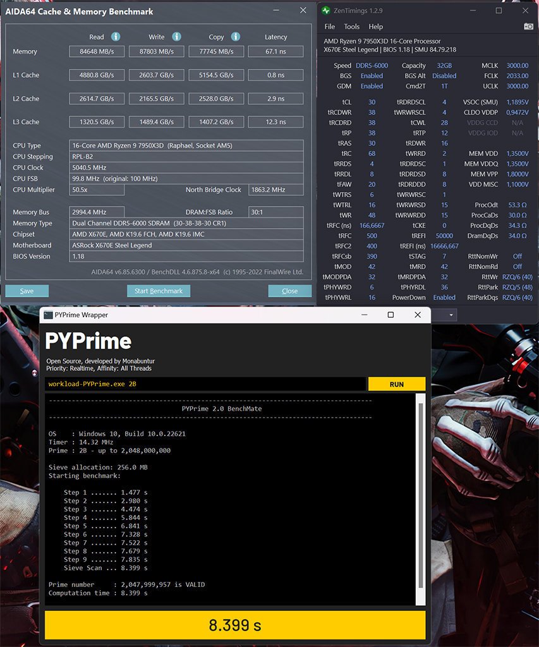
Task: Click the CPU Type field showing Ryzen 9 7950X3D
Action: pos(186,145)
